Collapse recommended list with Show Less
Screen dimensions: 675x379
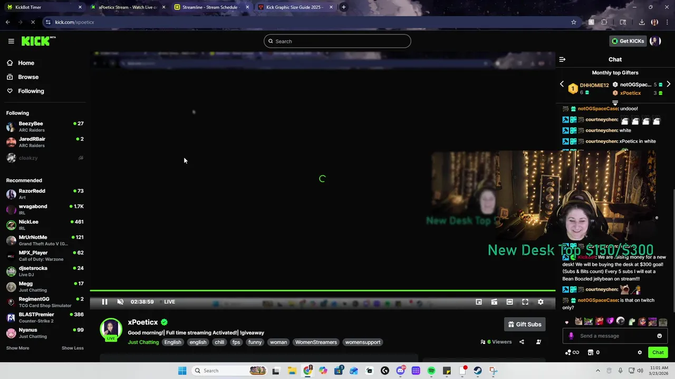(72, 348)
